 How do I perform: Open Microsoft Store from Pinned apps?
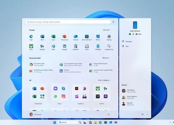tap(87, 37)
